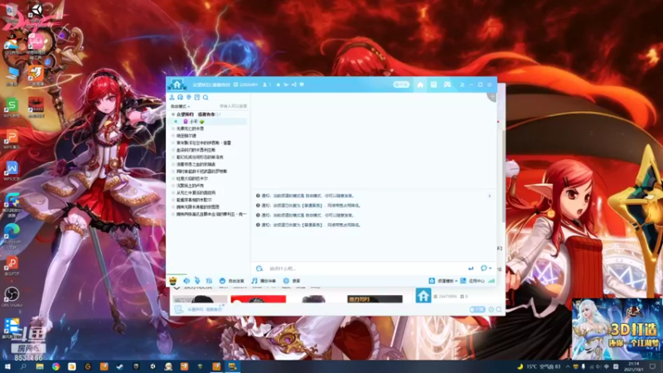Click the 录音 record button
Viewport: 663px width, 373px height.
pos(292,281)
